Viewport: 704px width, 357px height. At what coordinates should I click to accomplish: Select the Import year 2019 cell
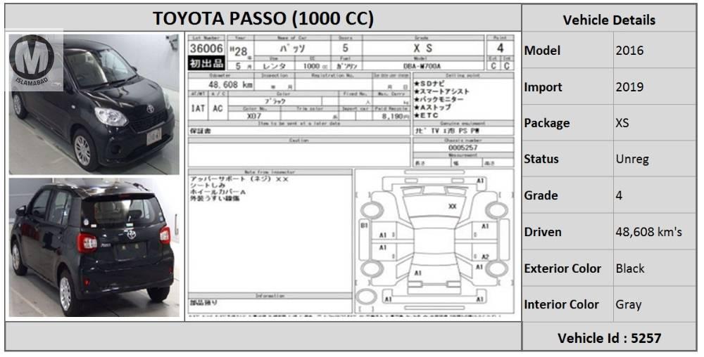coord(629,87)
